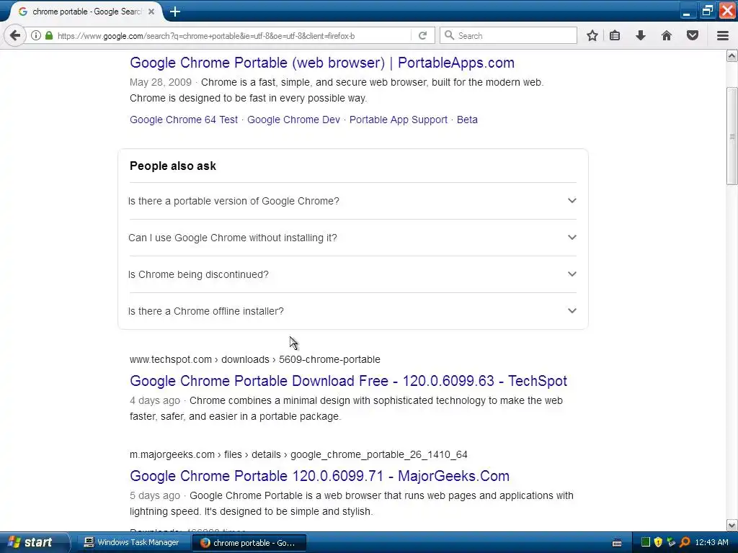Image resolution: width=738 pixels, height=553 pixels.
Task: Expand 'Can I use Google Chrome without installing it?'
Action: coord(352,238)
